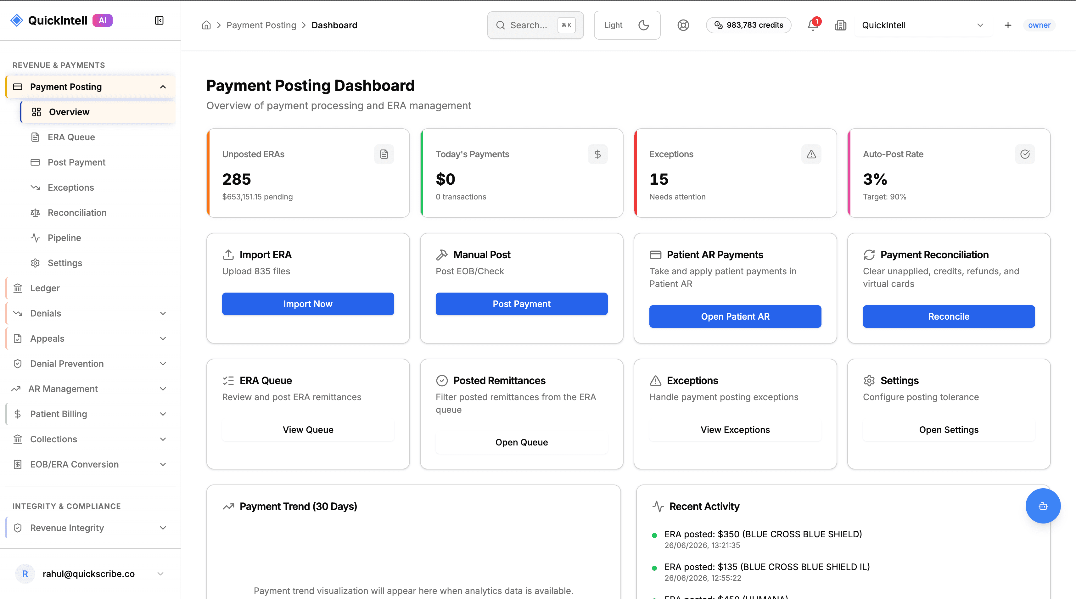This screenshot has height=599, width=1076.
Task: Click the Open Patient AR button
Action: pyautogui.click(x=735, y=316)
